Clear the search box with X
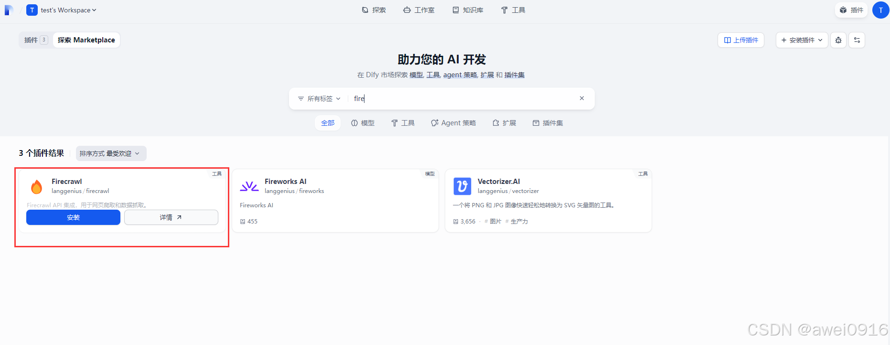The width and height of the screenshot is (890, 345). (582, 98)
